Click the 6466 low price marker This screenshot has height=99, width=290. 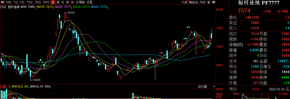(x=37, y=80)
